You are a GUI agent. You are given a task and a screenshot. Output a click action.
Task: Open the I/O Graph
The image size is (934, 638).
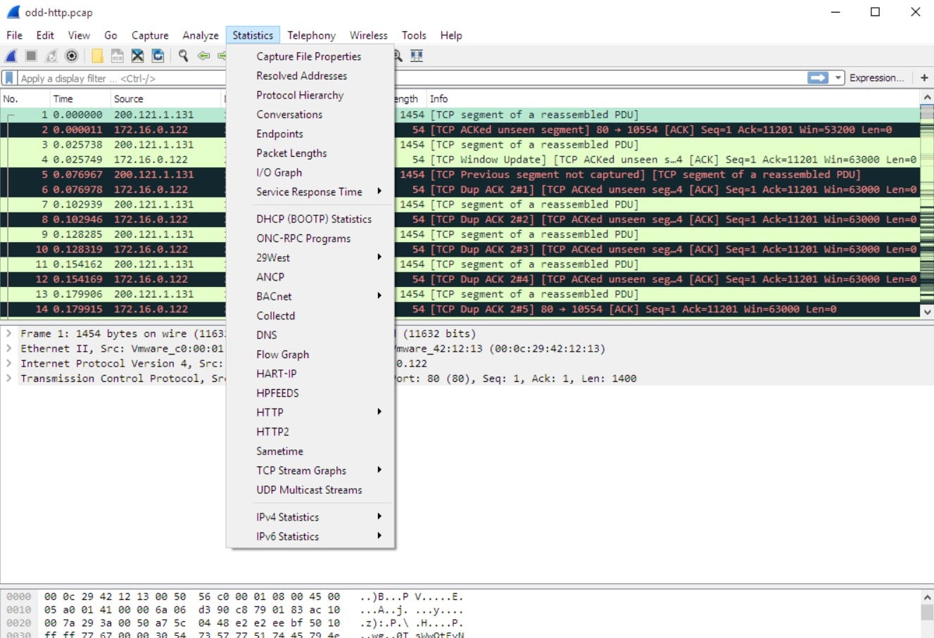point(280,172)
